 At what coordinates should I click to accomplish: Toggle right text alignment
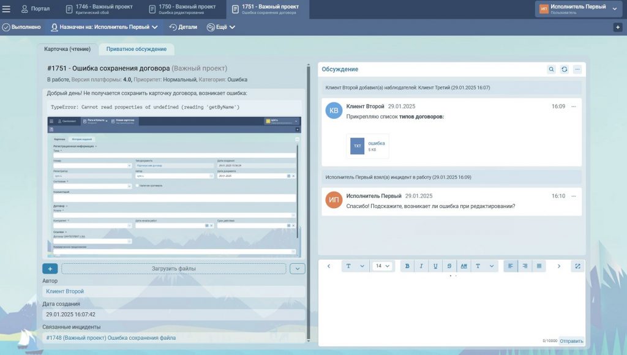tap(525, 266)
